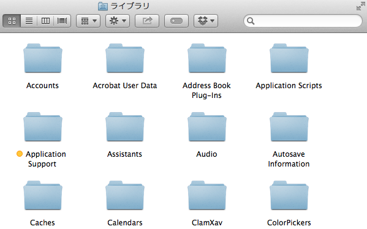Viewport: 367px width, 229px height.
Task: Select the ColorPickers folder icon
Action: 289,195
